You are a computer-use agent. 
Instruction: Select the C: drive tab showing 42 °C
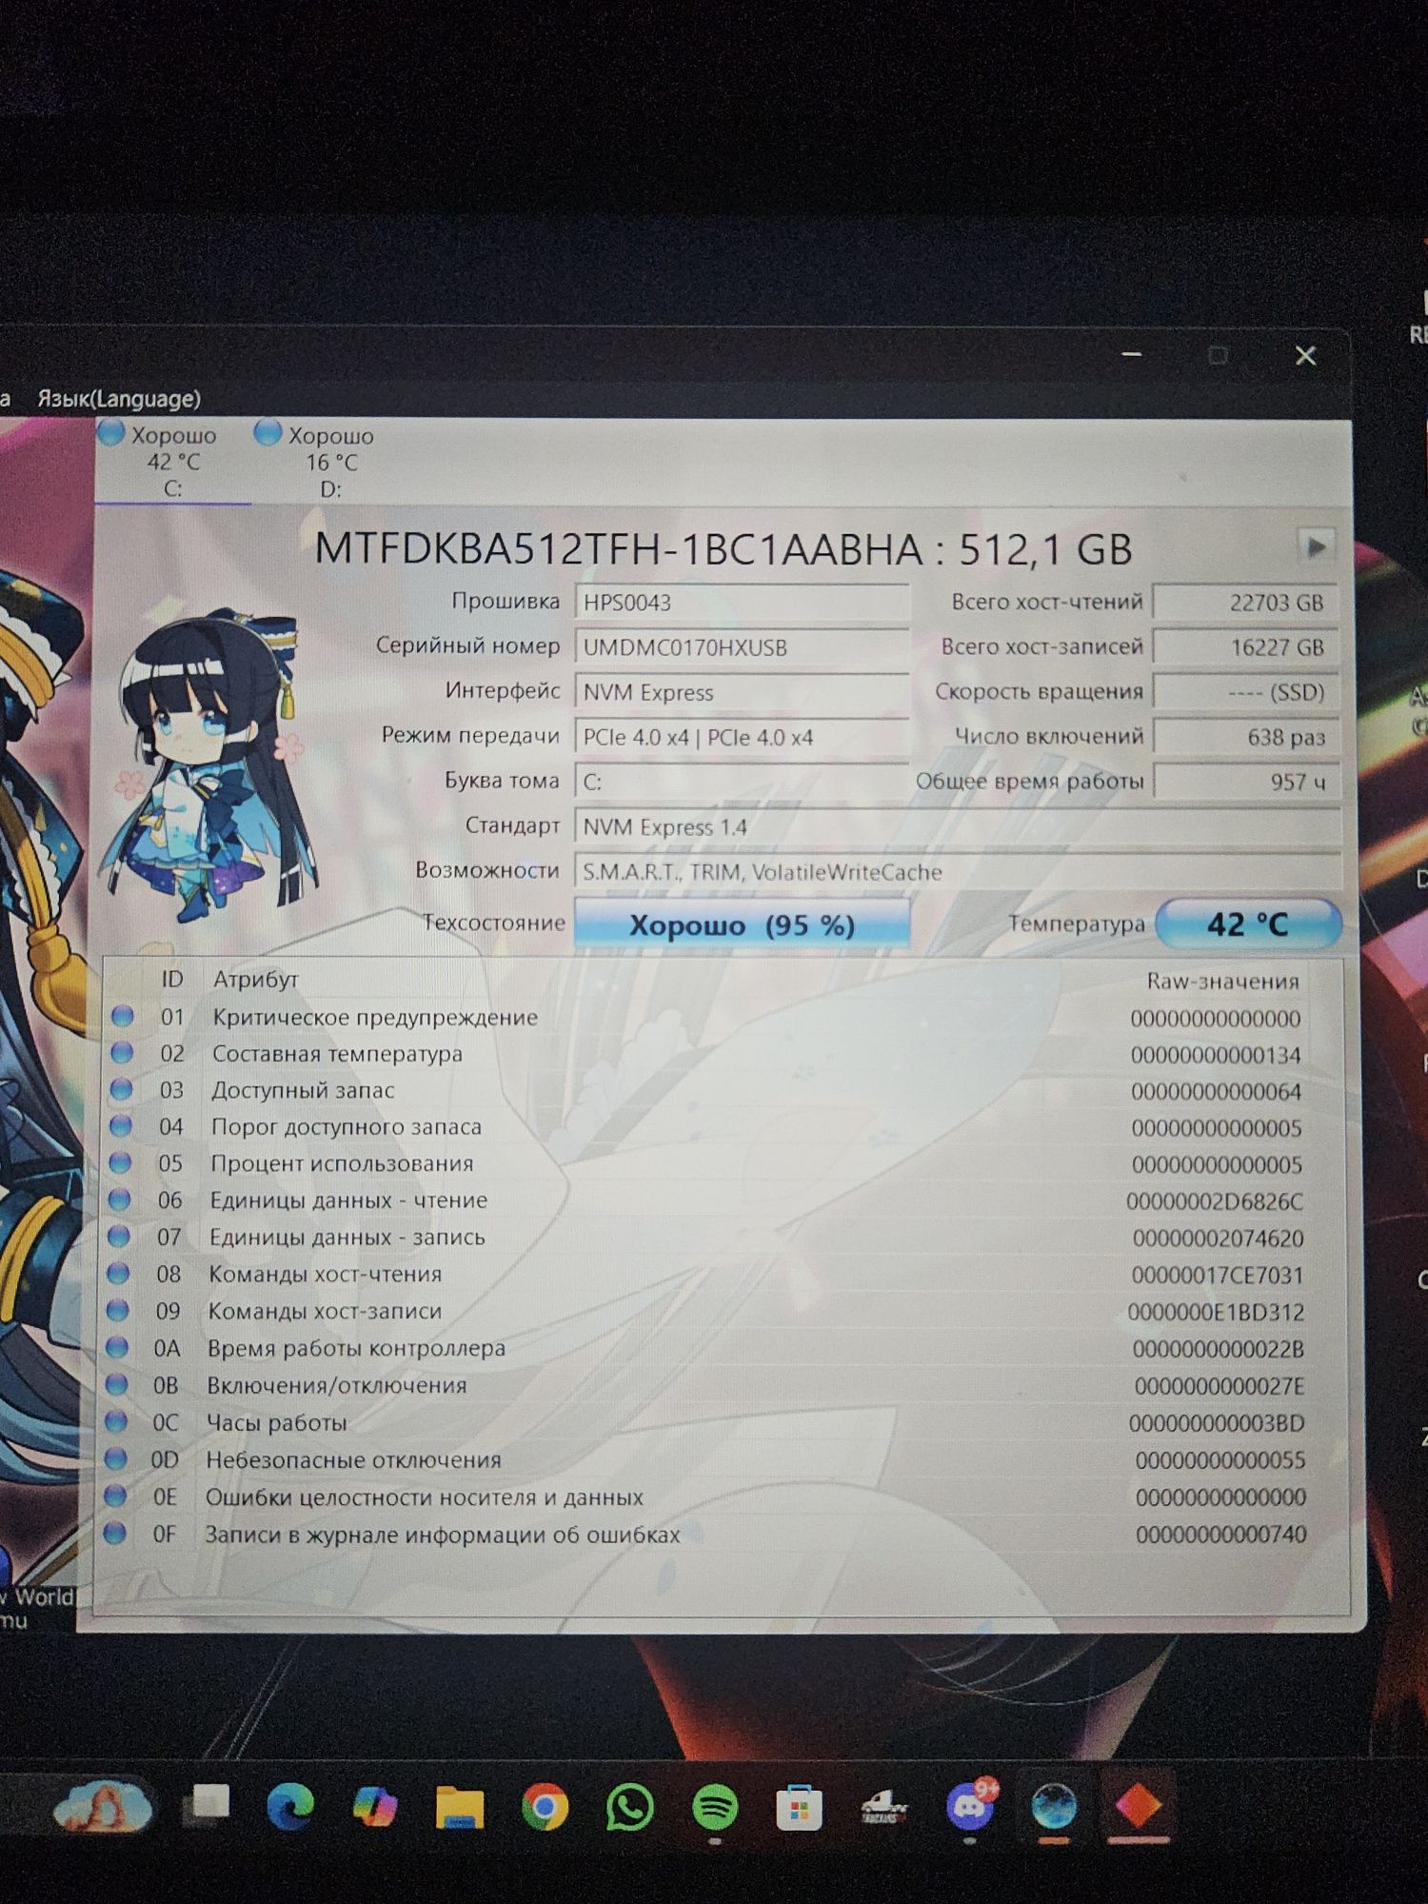(172, 462)
